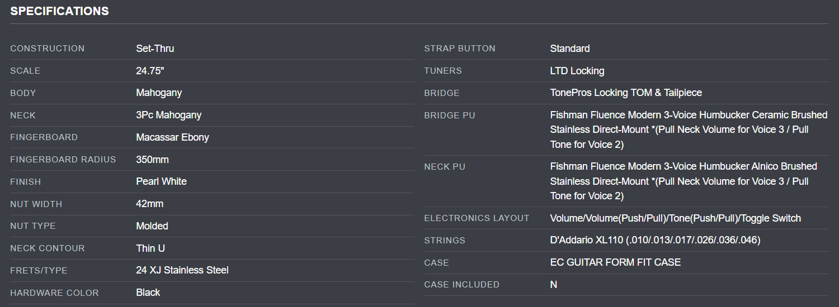Click the Fishman Fluence Ceramic bridge pickup description

click(x=688, y=129)
